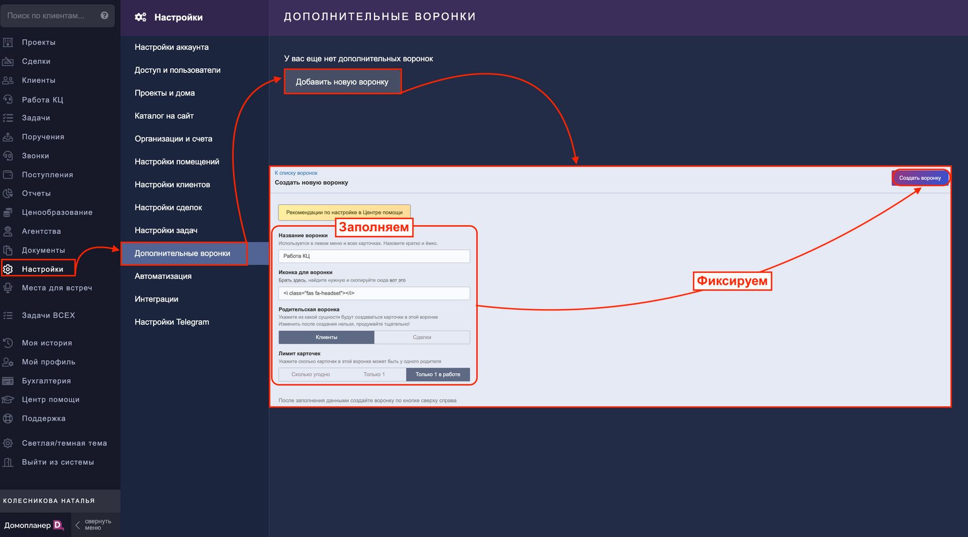This screenshot has width=968, height=537.
Task: Click the Поступления wallet icon
Action: (8, 175)
